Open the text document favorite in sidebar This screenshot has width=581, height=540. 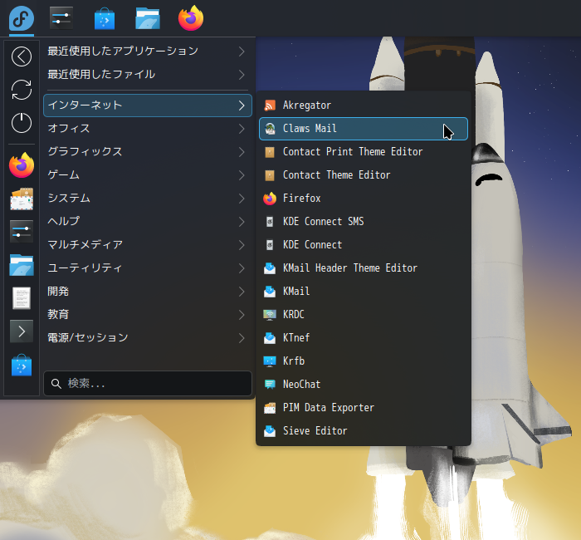click(x=22, y=297)
